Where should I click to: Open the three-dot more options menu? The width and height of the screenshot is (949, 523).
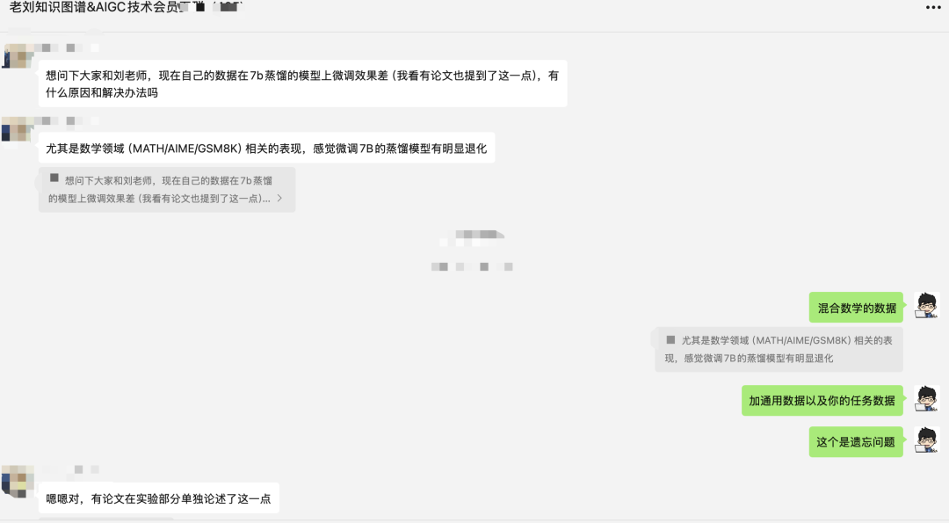pyautogui.click(x=932, y=7)
